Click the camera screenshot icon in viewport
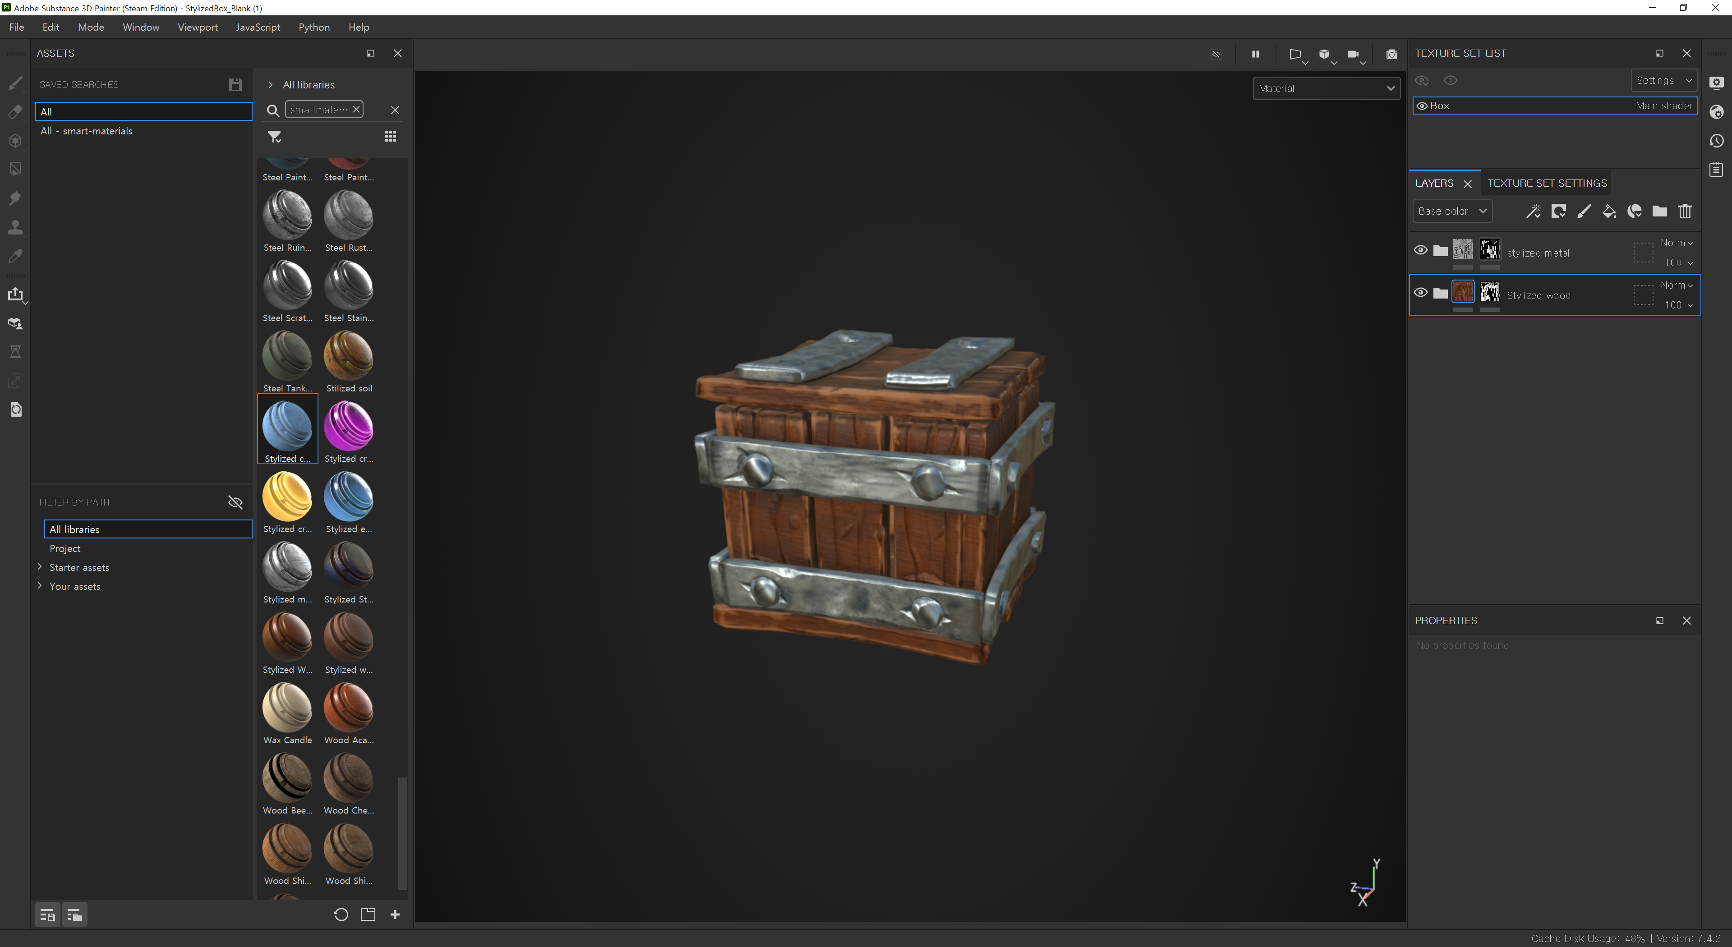The width and height of the screenshot is (1732, 947). pyautogui.click(x=1392, y=54)
